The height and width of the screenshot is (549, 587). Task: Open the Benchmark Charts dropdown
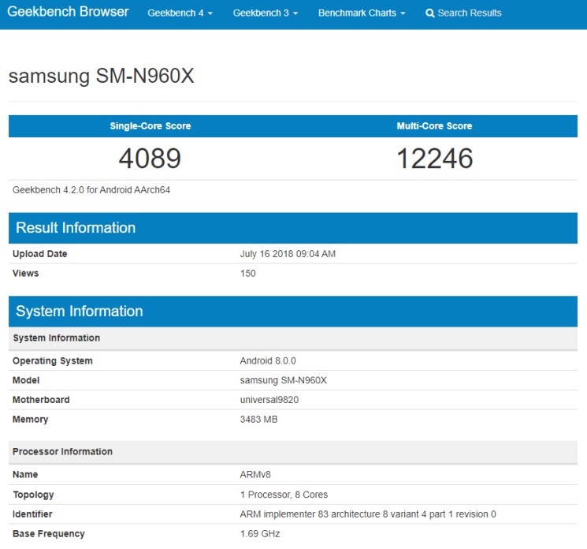tap(362, 13)
